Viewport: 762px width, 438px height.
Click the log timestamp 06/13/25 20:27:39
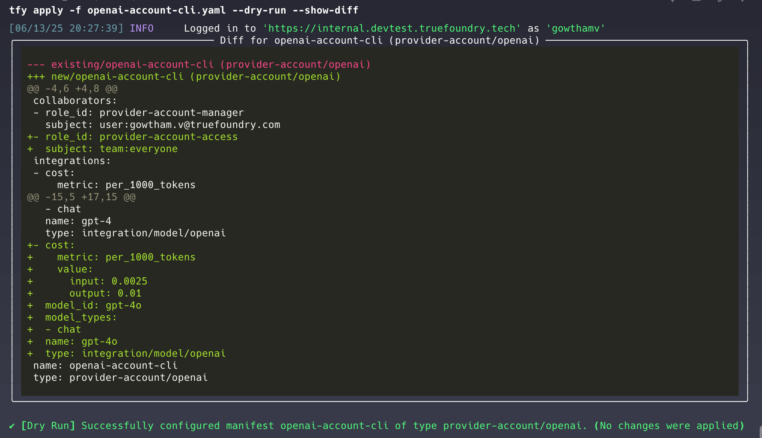pos(66,28)
